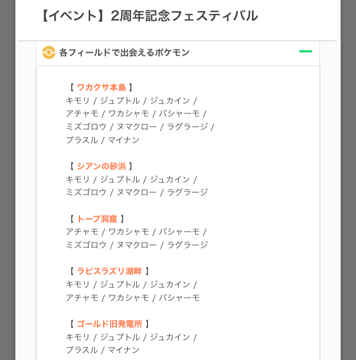
Task: Click the 各フィールドで出会えるポケモン section header
Action: point(178,53)
